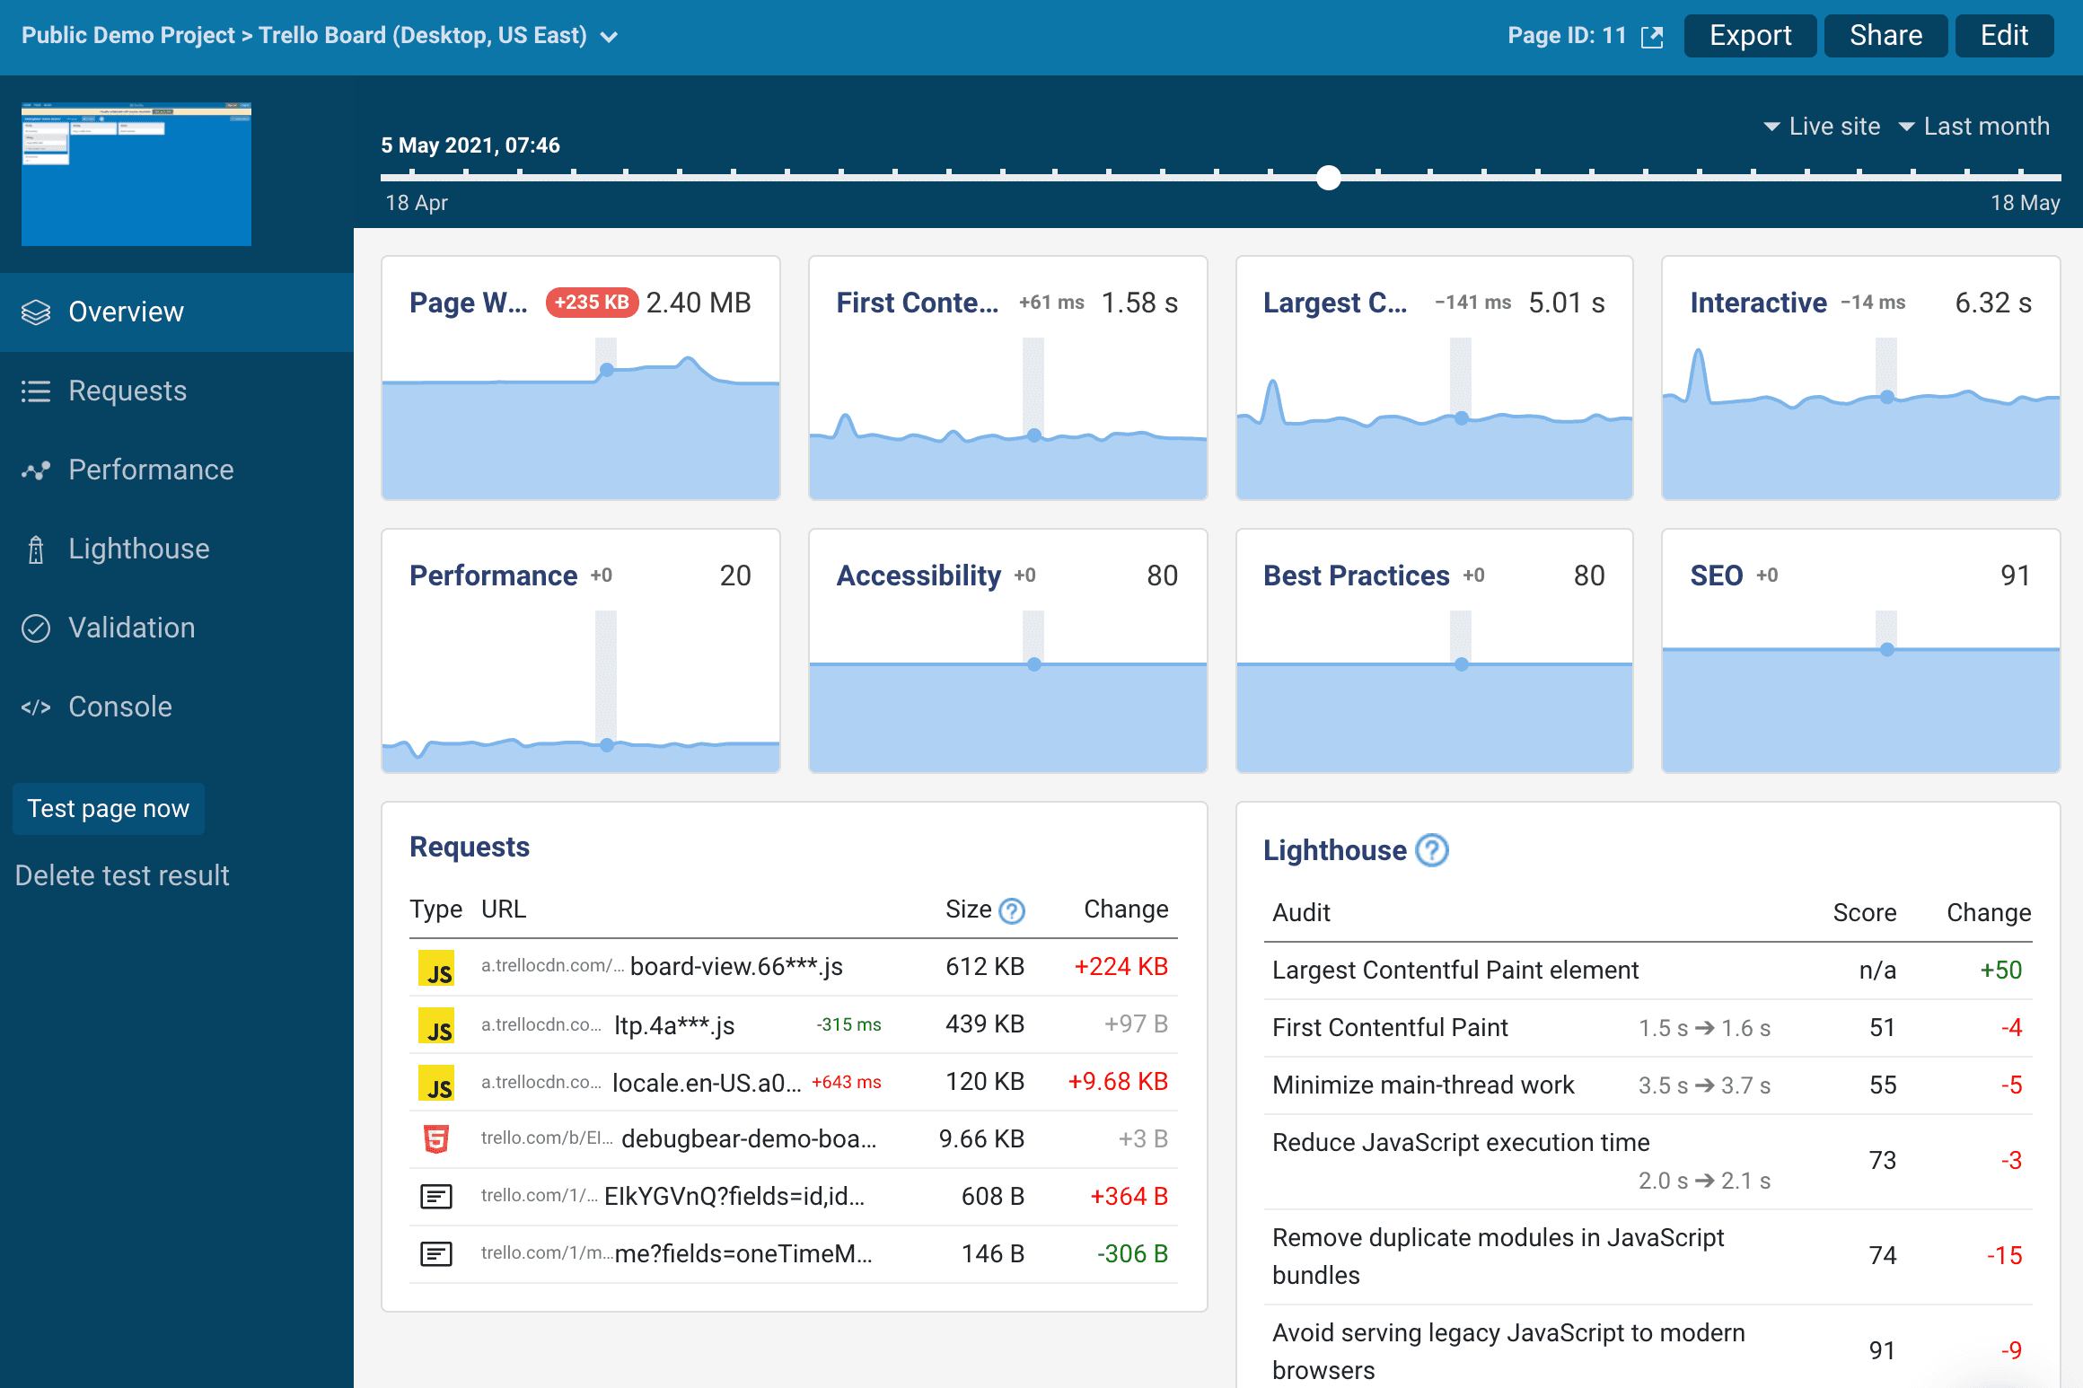Click the Size column help icon
Viewport: 2083px width, 1388px height.
click(1012, 910)
